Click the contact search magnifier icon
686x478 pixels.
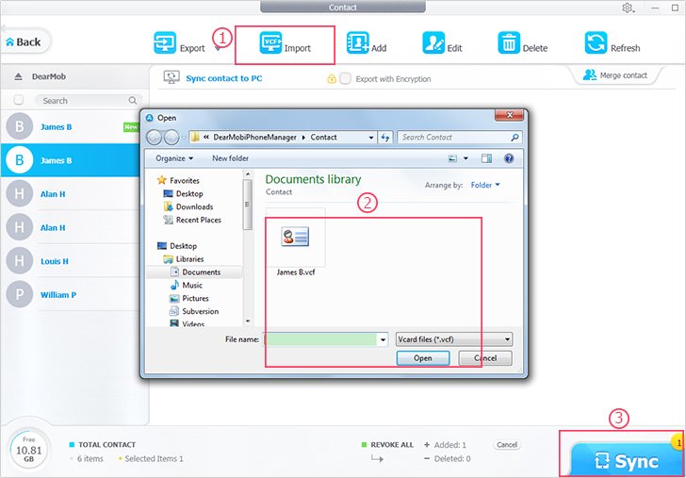click(x=133, y=101)
